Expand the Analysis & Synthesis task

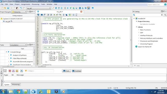(9, 55)
